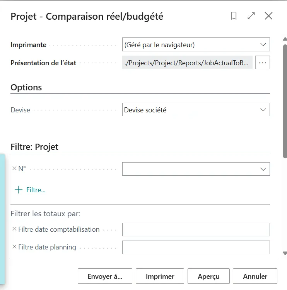Remove Filtre date comptabilisation with its X

14,229
